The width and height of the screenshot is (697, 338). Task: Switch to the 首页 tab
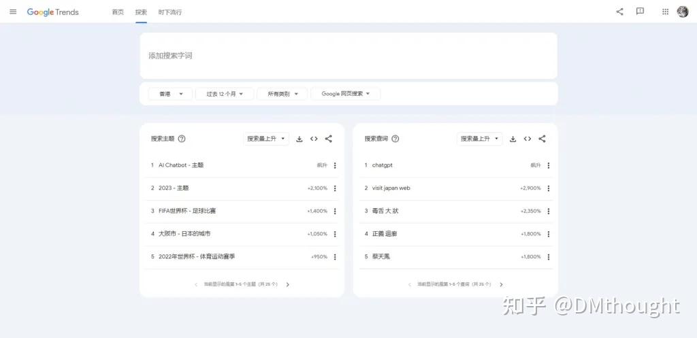click(118, 12)
